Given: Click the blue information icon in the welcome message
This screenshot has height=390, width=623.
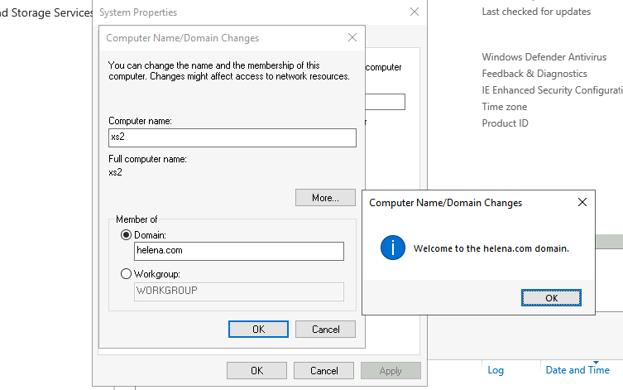Looking at the screenshot, I should 391,248.
